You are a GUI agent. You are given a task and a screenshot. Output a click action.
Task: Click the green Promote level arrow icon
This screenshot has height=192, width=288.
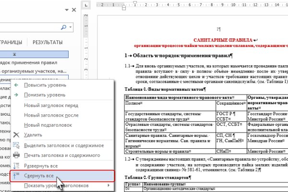point(17,85)
